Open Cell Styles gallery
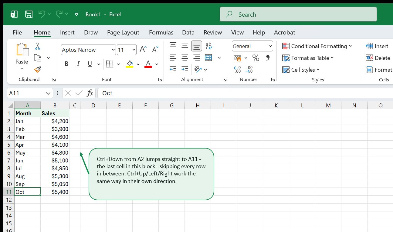 (301, 70)
